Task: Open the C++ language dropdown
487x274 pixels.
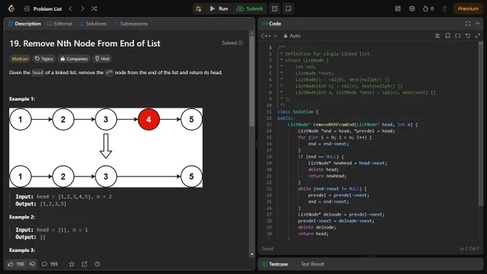Action: point(269,36)
